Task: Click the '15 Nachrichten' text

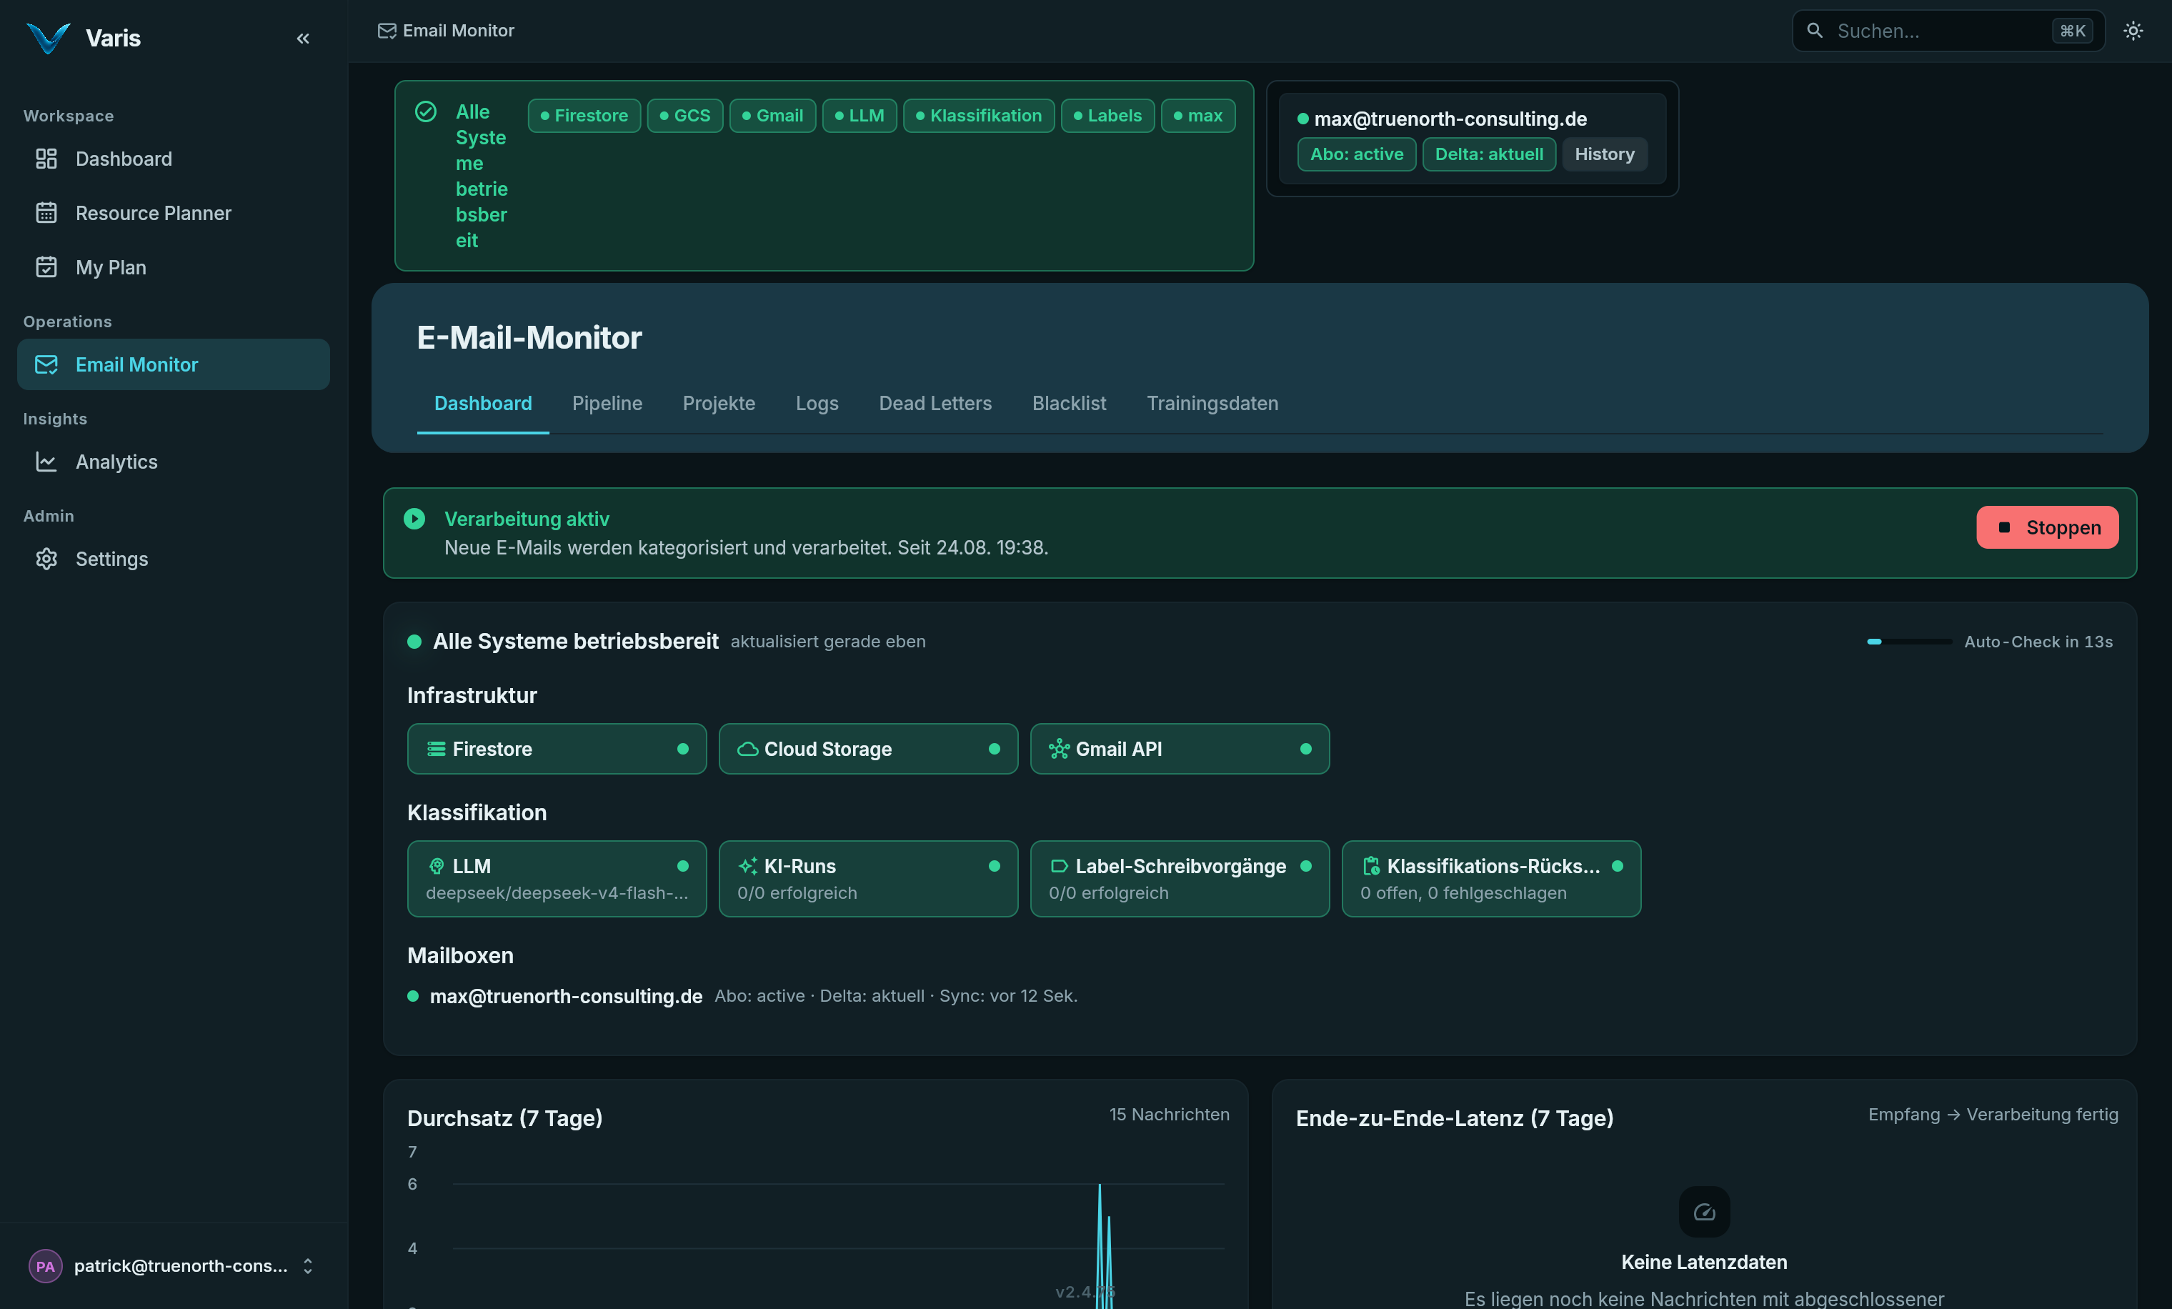Action: coord(1169,1114)
